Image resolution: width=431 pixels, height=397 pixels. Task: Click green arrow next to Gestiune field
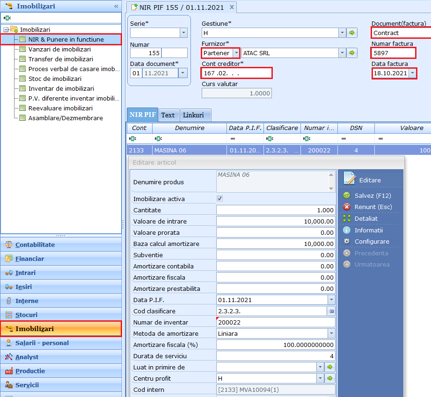pos(353,33)
